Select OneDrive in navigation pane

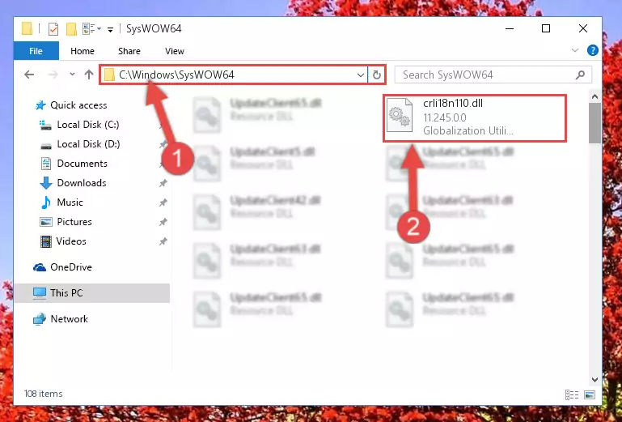click(71, 267)
